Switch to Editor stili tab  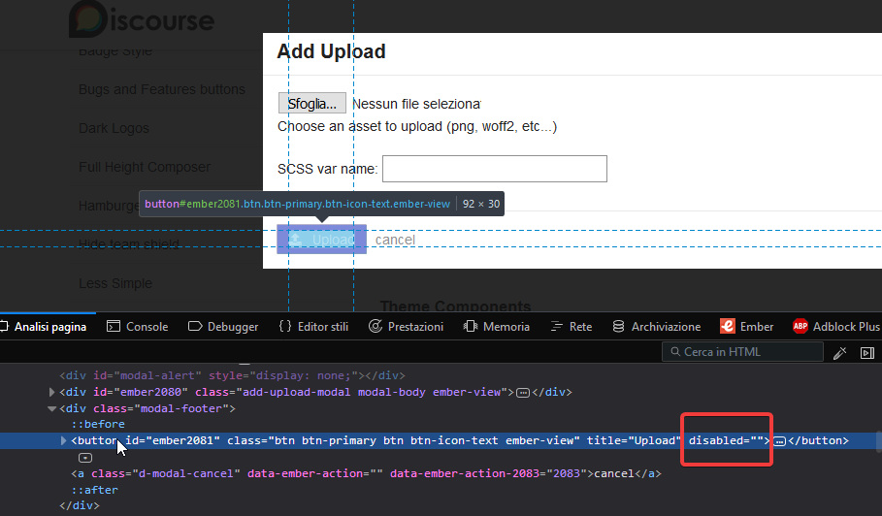(x=313, y=327)
